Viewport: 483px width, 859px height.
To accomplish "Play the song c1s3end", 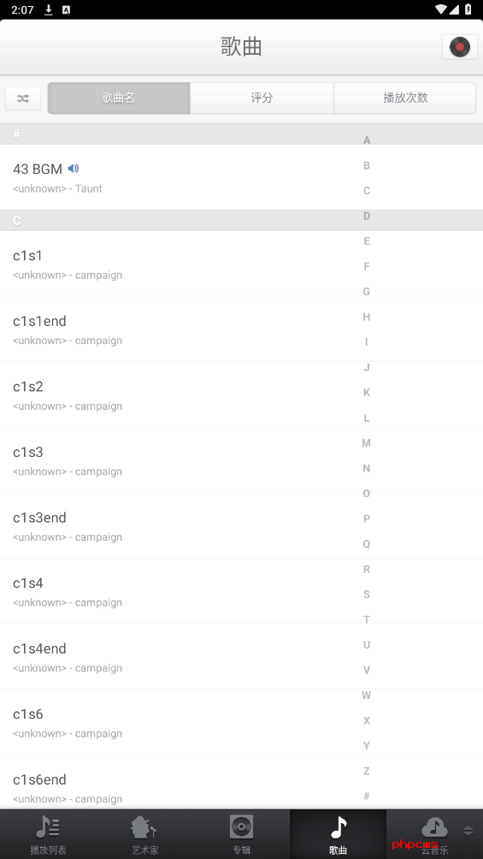I will [241, 525].
